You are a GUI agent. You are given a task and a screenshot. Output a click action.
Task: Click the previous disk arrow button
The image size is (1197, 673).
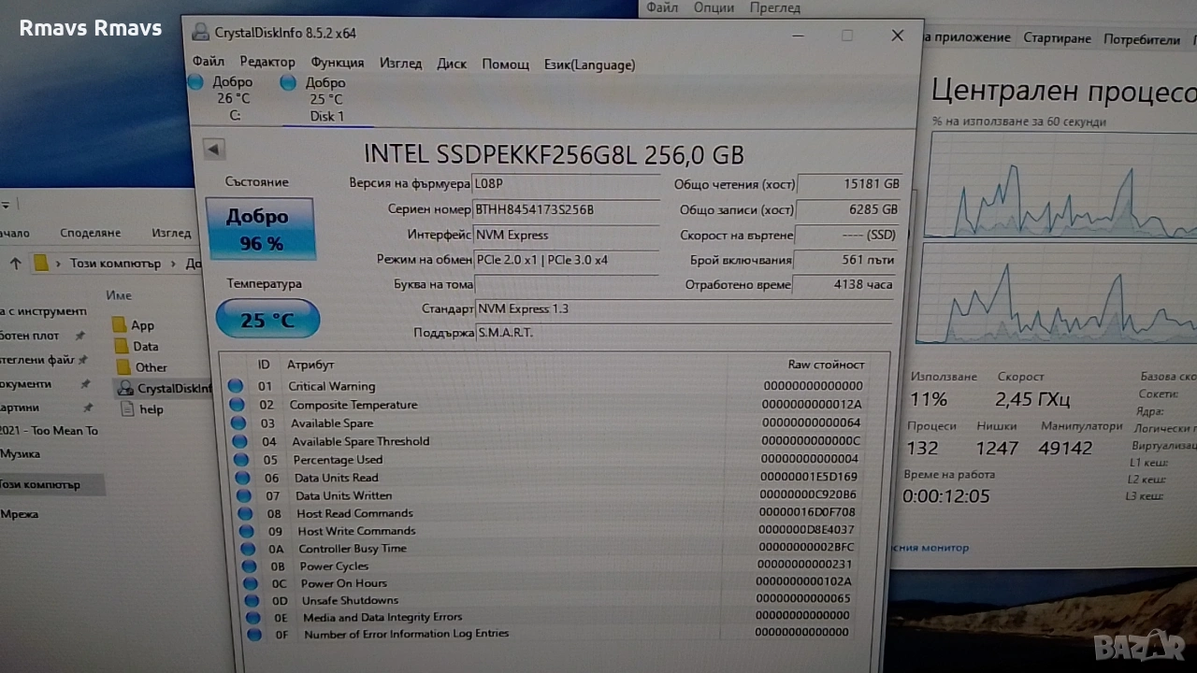pyautogui.click(x=214, y=150)
